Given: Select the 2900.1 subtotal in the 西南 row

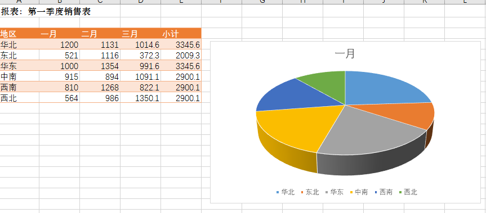Looking at the screenshot, I should (181, 87).
